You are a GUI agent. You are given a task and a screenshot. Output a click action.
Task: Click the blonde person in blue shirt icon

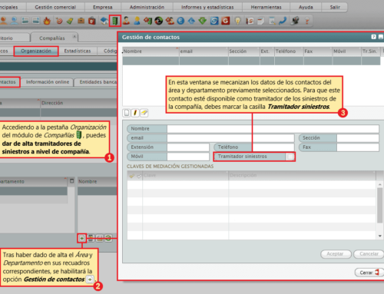[137, 21]
